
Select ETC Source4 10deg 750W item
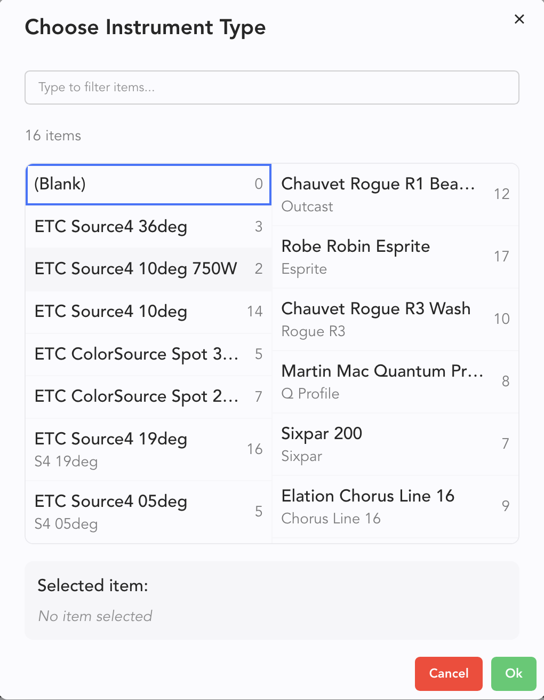pos(148,269)
